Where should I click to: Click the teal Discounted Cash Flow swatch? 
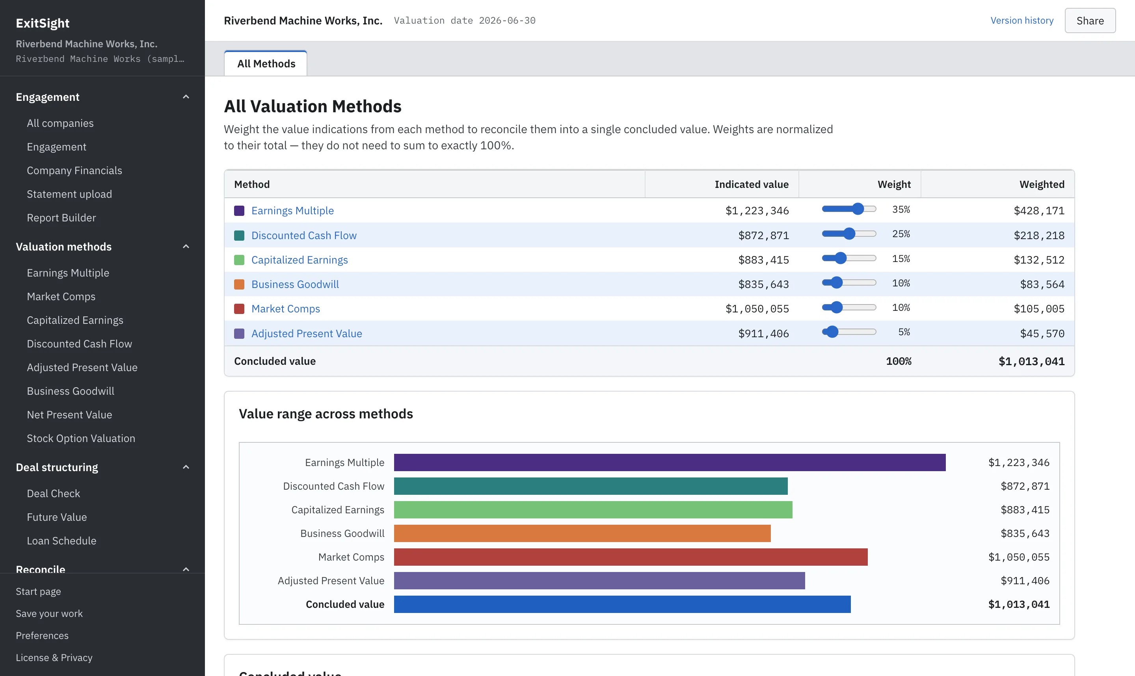pyautogui.click(x=239, y=235)
